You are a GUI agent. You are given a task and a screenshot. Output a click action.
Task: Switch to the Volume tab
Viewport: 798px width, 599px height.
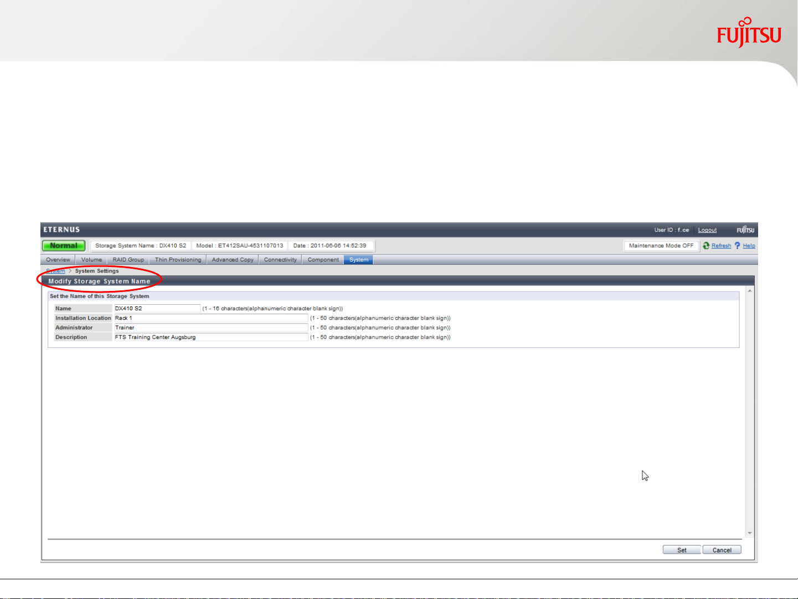click(91, 260)
